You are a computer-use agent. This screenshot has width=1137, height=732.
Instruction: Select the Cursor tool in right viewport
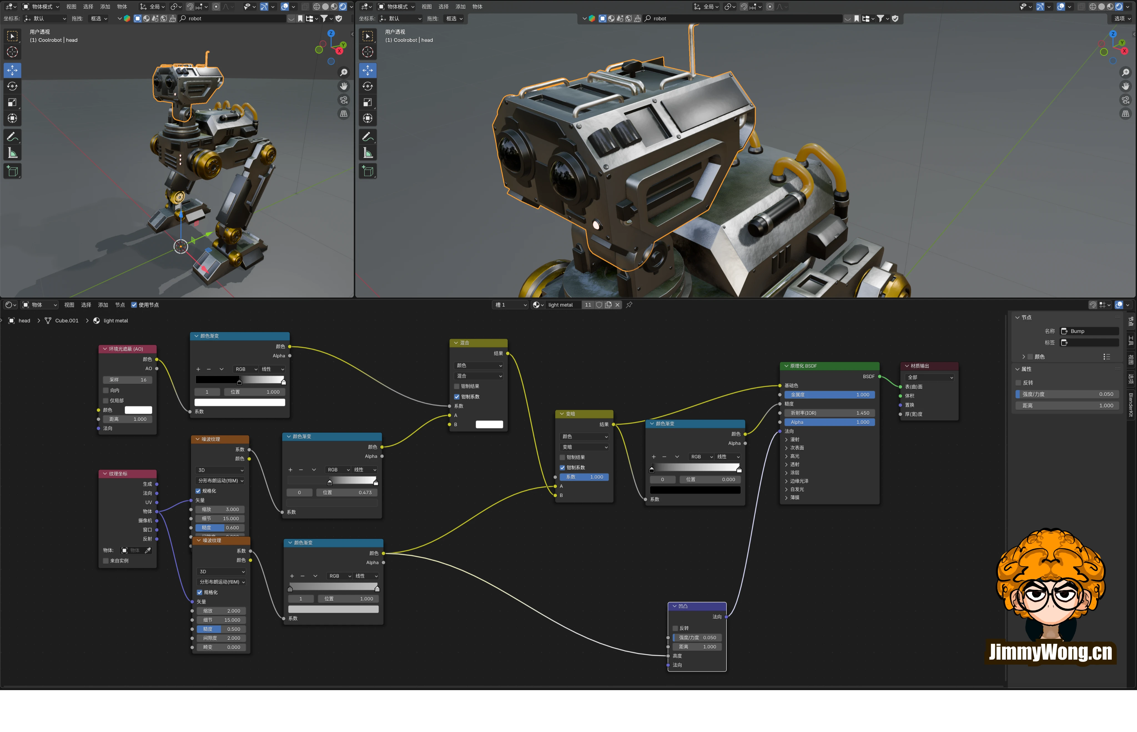(x=368, y=52)
